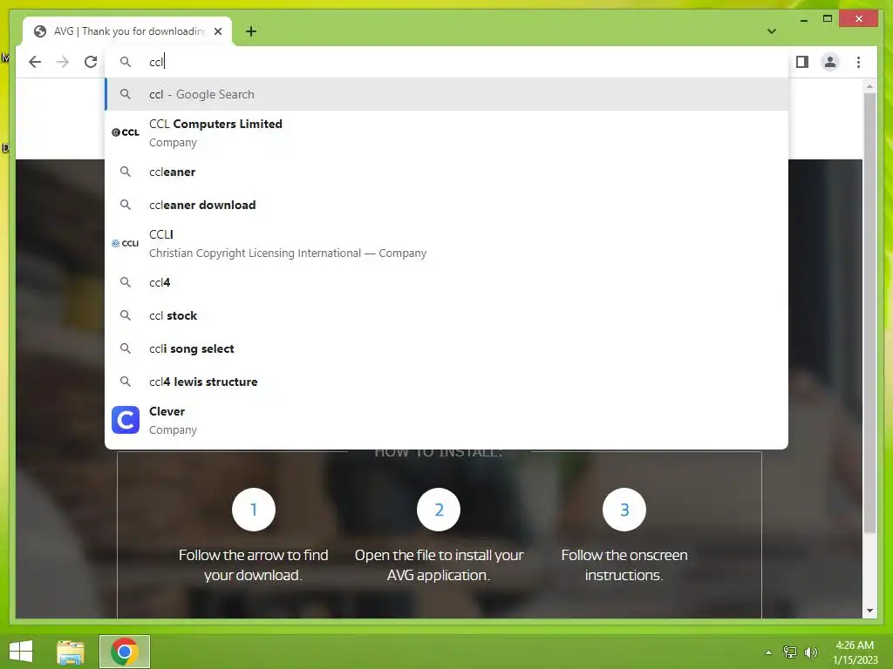Screen dimensions: 893x669
Task: Reload the current page
Action: pyautogui.click(x=91, y=62)
